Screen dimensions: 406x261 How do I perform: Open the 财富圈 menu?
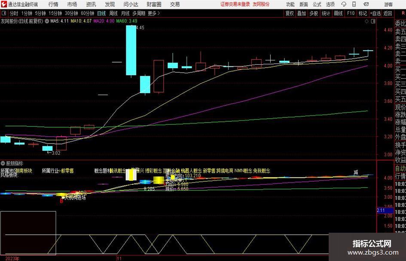[154, 4]
